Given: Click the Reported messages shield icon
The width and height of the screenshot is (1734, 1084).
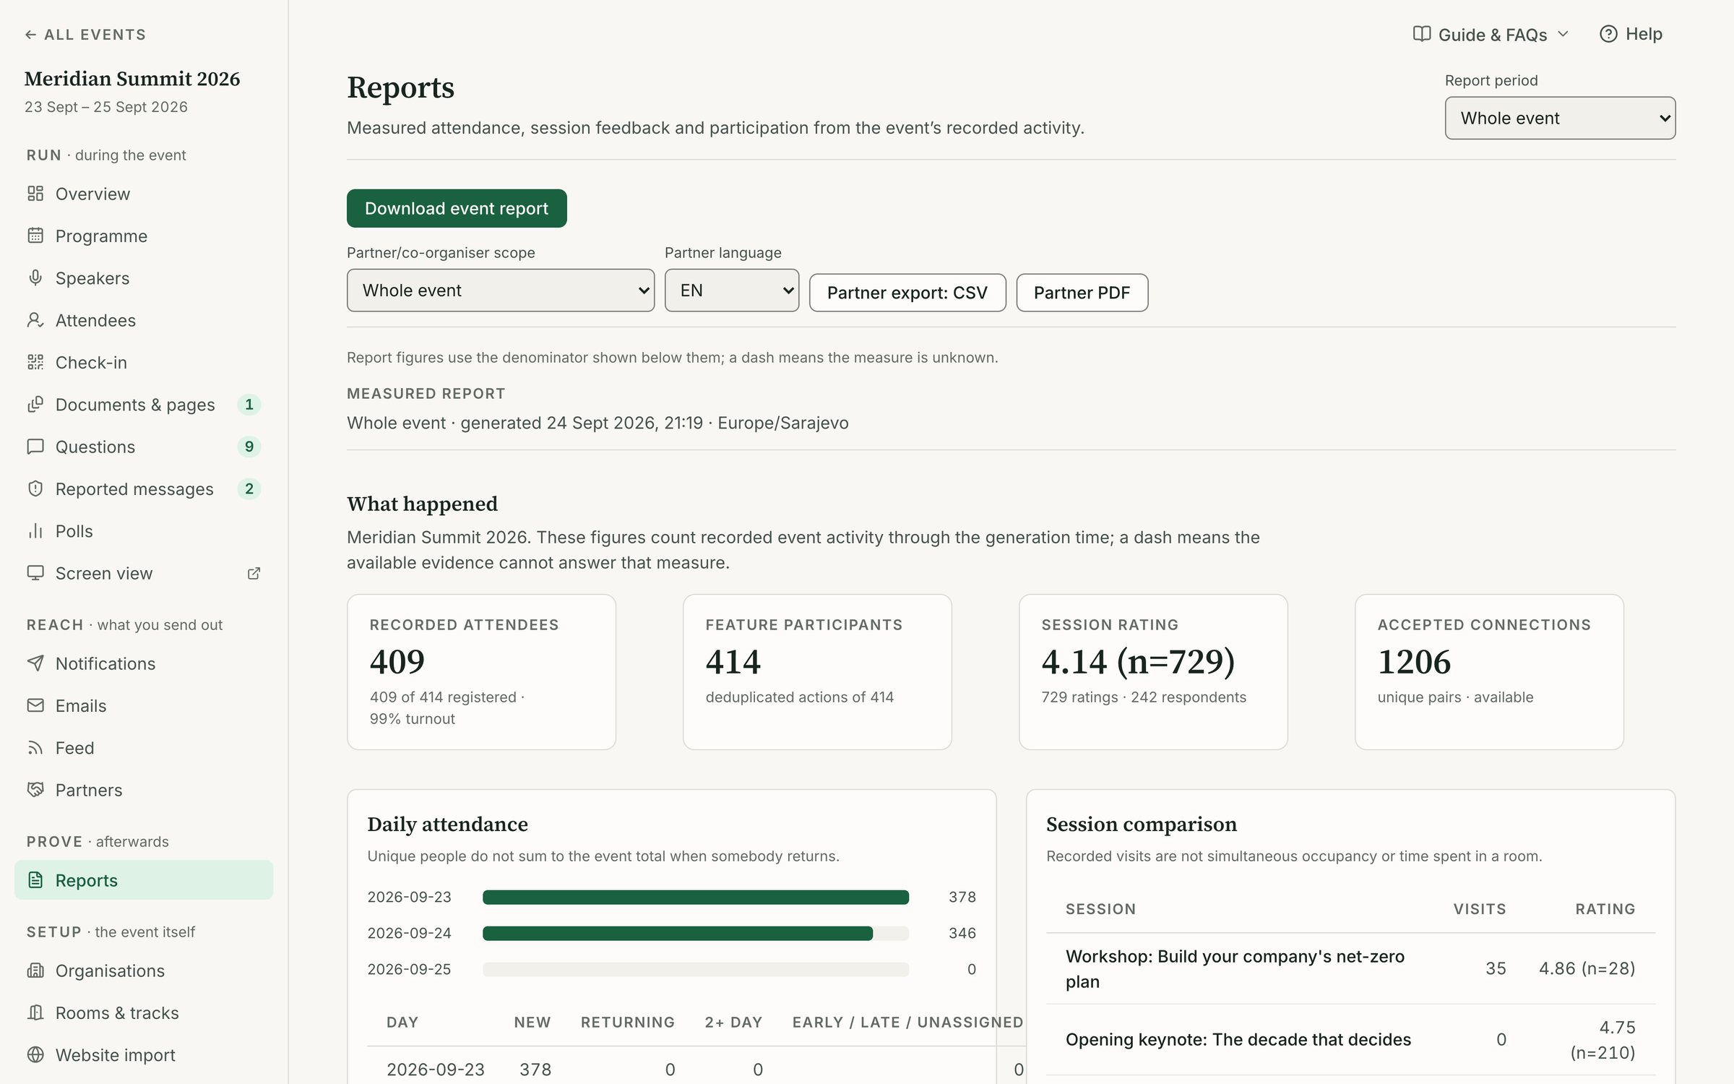Looking at the screenshot, I should [35, 489].
